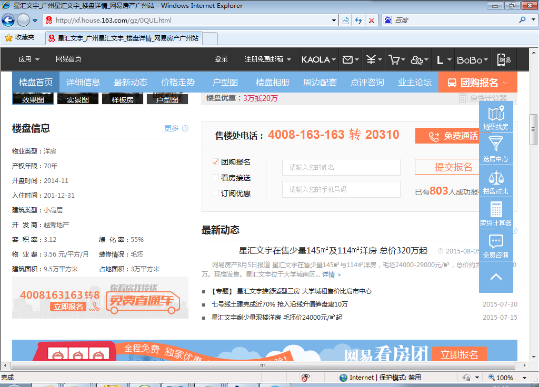Screen dimensions: 539x387
Task: Expand the KAOLA dropdown in top bar
Action: tap(318, 60)
